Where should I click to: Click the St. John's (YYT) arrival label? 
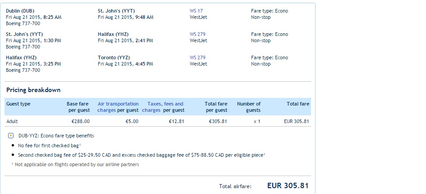tap(116, 11)
